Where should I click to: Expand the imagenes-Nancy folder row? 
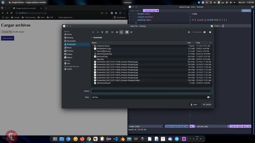(93, 46)
